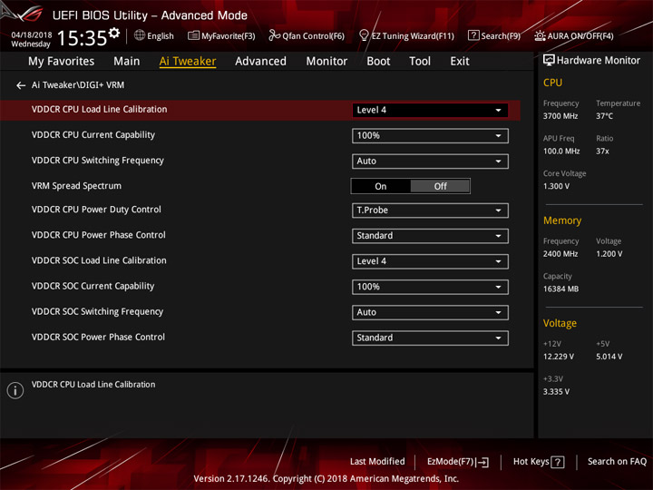Click the Hot Keys question mark icon
Viewport: 653px width, 490px height.
(558, 462)
